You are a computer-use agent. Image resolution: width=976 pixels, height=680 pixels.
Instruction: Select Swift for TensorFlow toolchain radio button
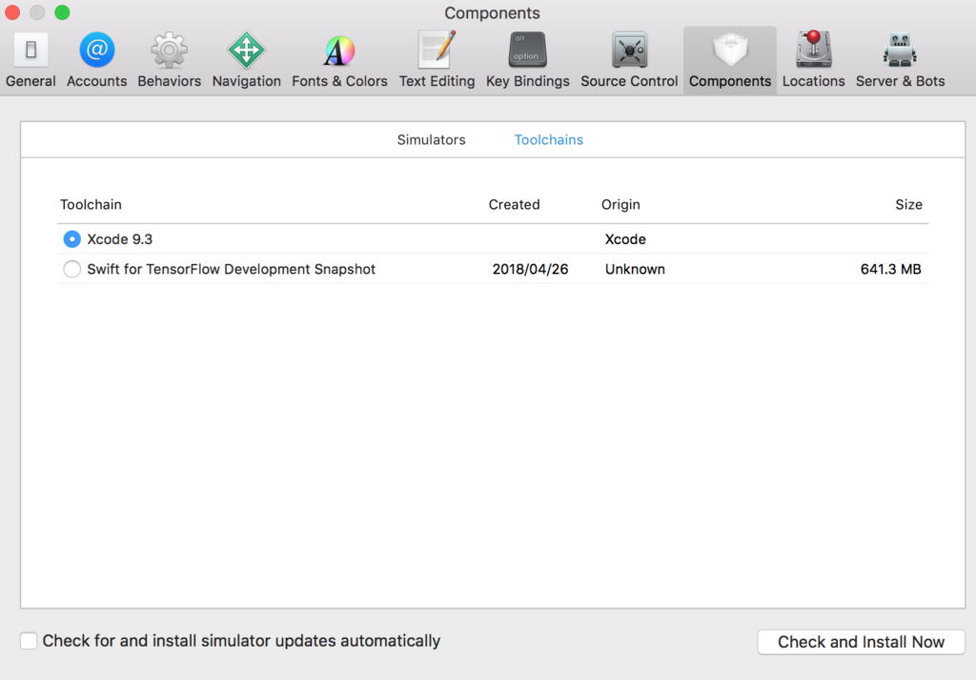(72, 269)
